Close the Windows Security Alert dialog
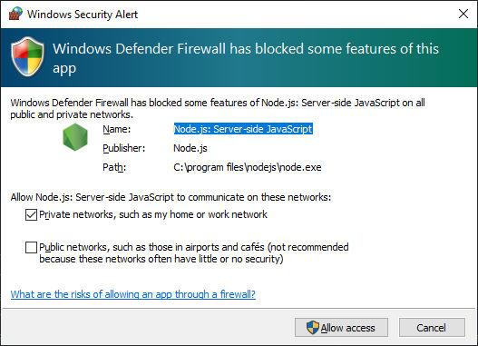 click(463, 14)
